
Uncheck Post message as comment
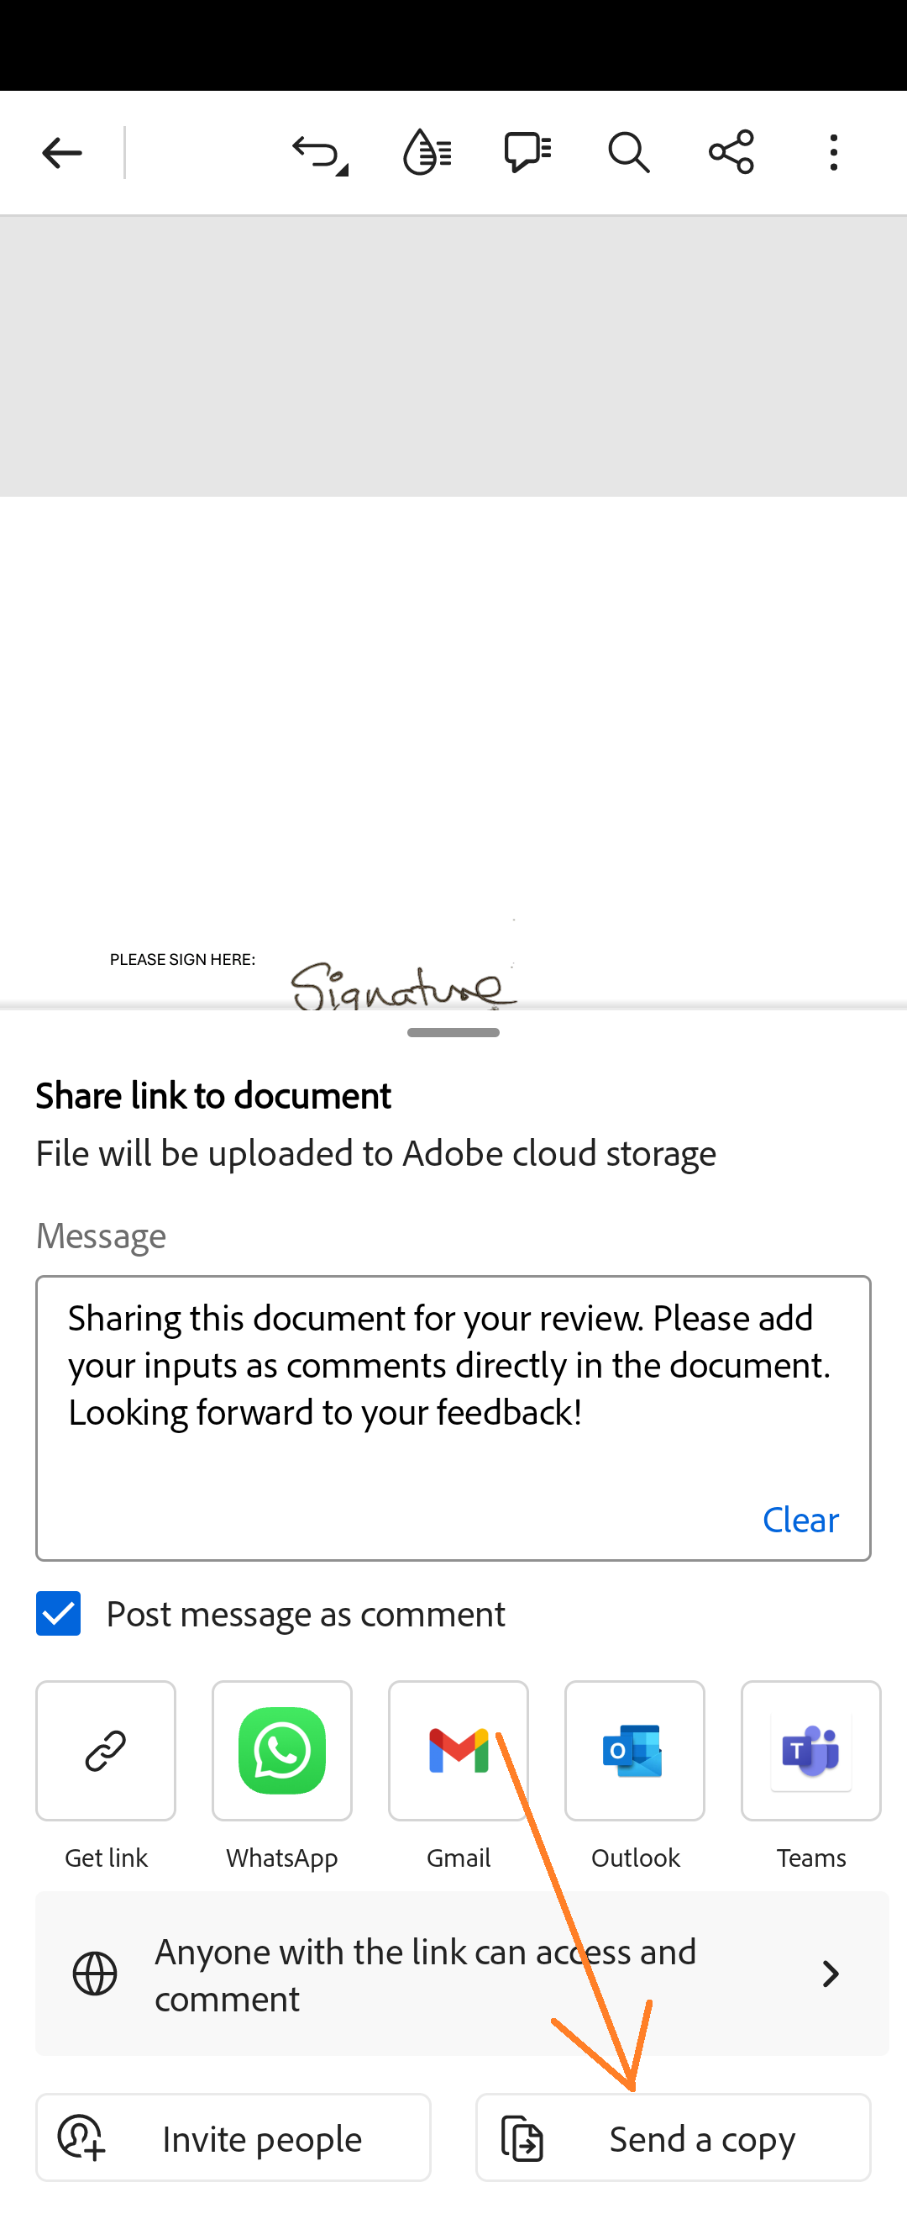point(59,1614)
